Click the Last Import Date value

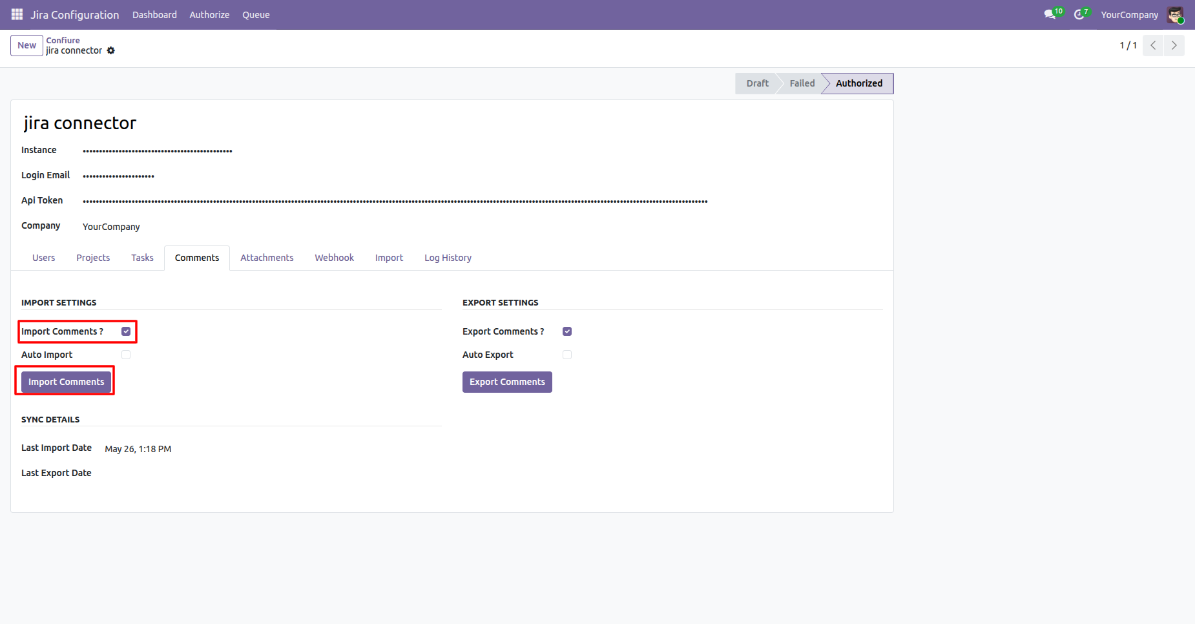click(x=138, y=449)
